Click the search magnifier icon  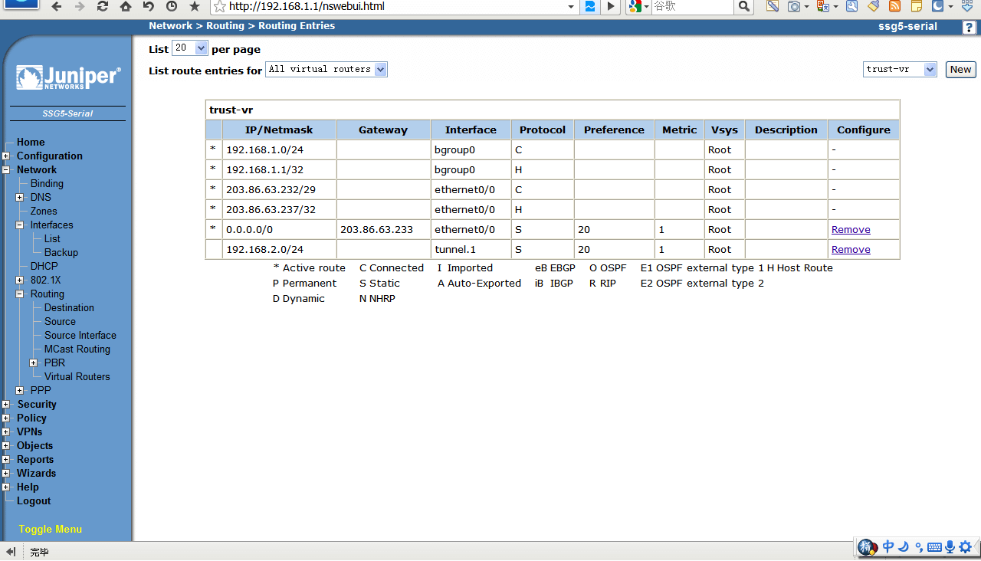pos(744,7)
